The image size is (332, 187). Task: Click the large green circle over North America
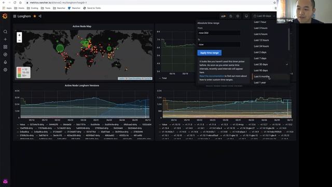click(60, 48)
